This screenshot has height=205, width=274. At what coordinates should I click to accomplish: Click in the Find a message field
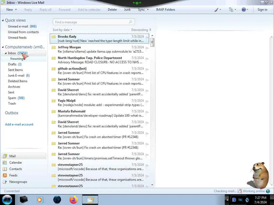(x=94, y=22)
